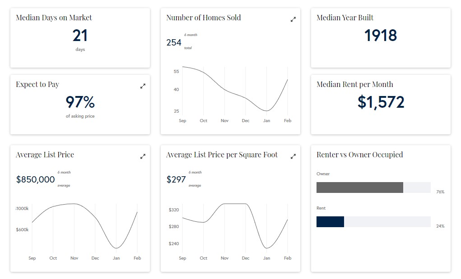Expand the Average List Price chart
The width and height of the screenshot is (461, 279).
coord(143,156)
